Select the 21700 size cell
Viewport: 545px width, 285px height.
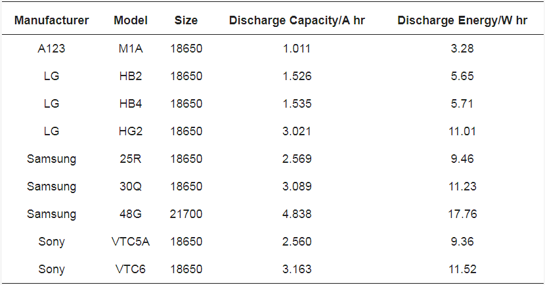pos(186,214)
